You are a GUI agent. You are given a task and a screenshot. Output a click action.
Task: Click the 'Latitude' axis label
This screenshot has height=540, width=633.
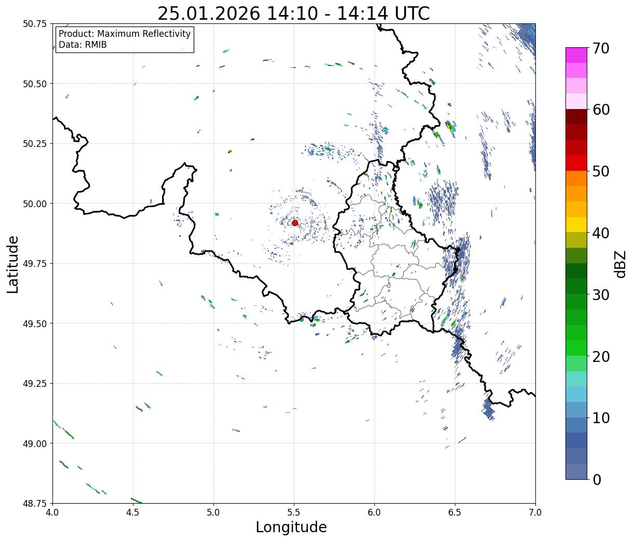pyautogui.click(x=13, y=264)
